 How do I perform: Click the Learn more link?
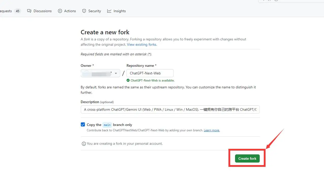[212, 130]
